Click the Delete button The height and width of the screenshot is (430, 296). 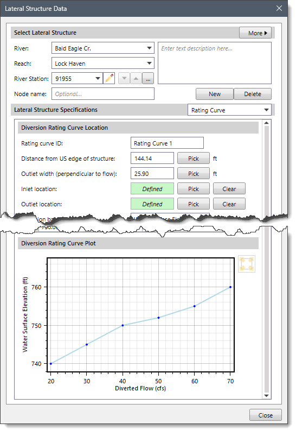[253, 94]
